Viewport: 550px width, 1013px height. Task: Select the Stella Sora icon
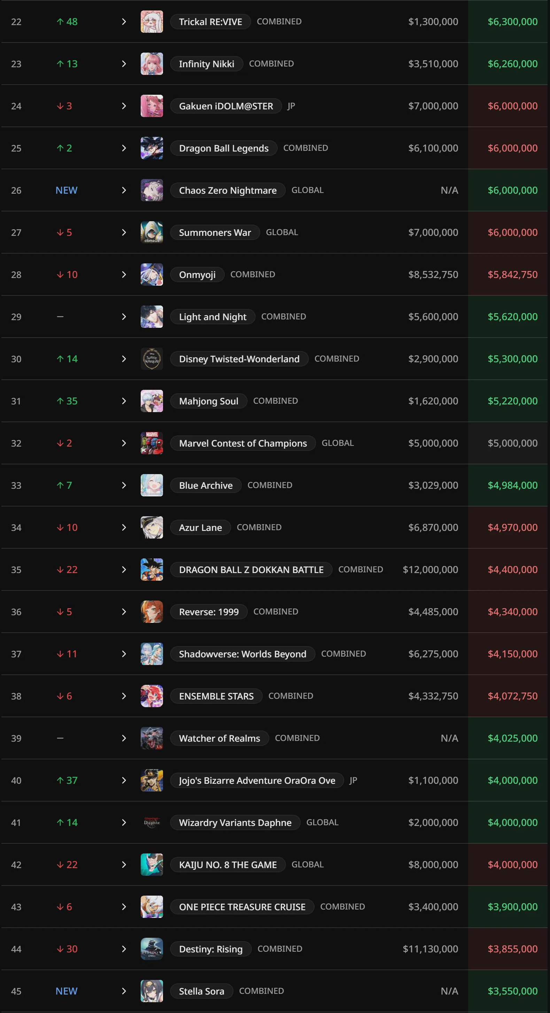pos(152,991)
